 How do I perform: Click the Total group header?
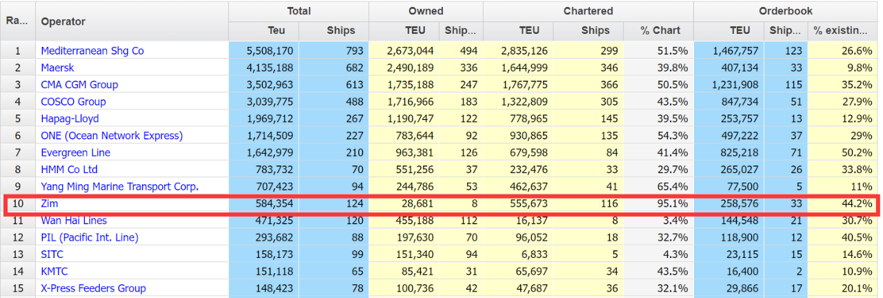(299, 11)
